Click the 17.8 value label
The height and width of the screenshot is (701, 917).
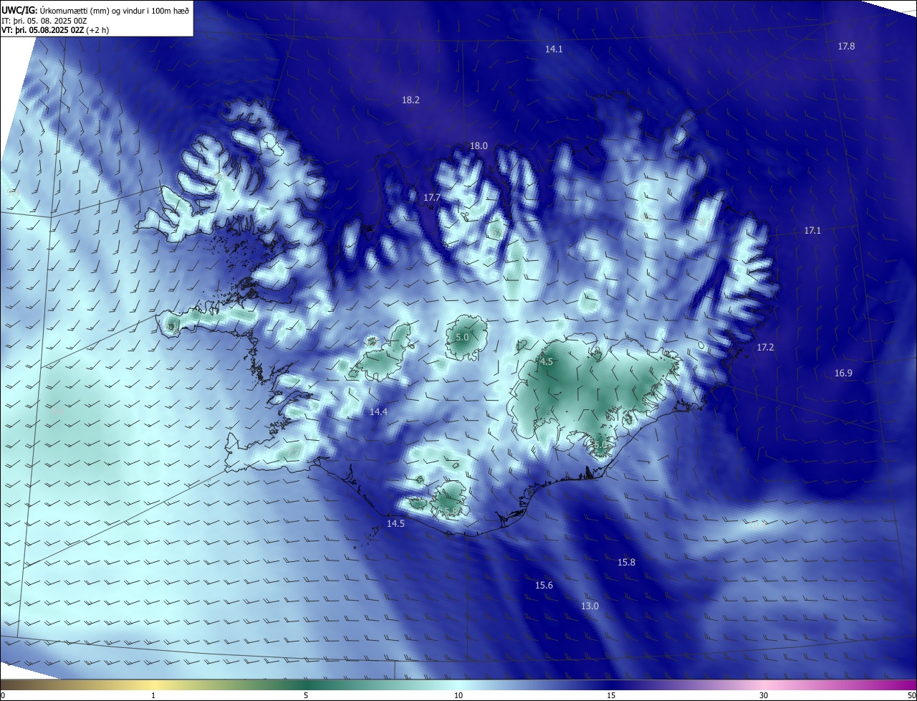[846, 46]
